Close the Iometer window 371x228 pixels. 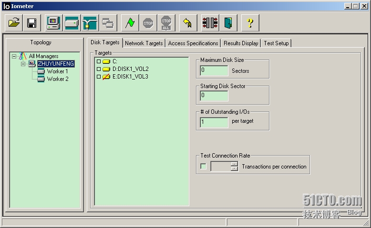click(364, 6)
